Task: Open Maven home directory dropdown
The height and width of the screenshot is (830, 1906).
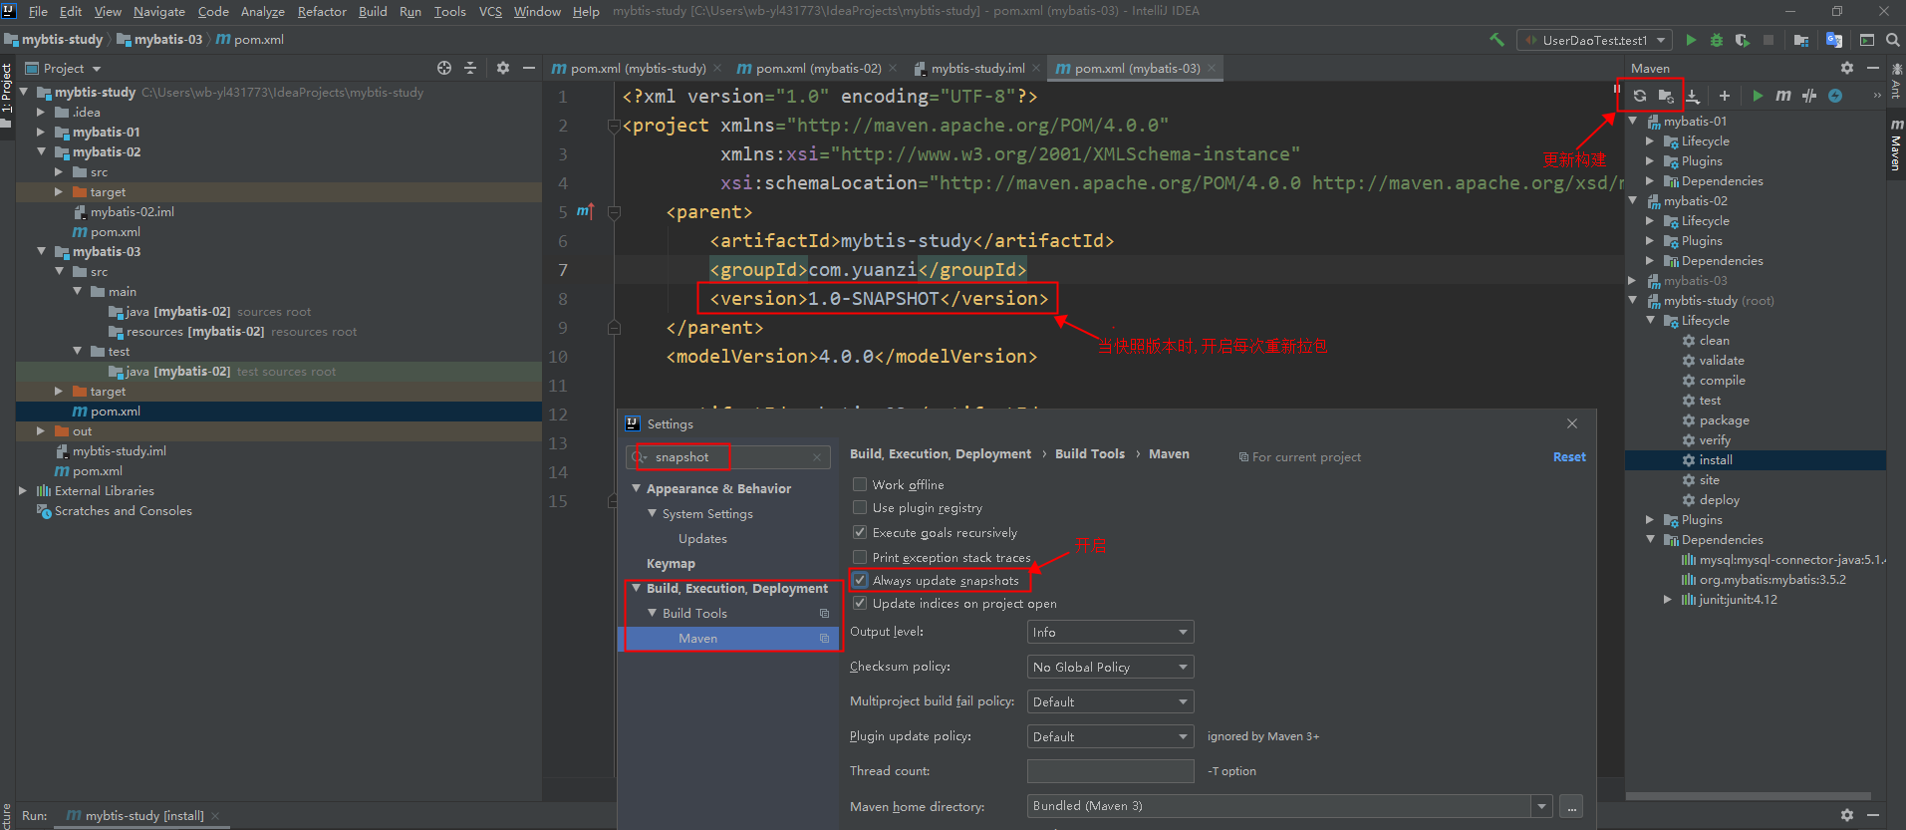Action: [x=1542, y=806]
